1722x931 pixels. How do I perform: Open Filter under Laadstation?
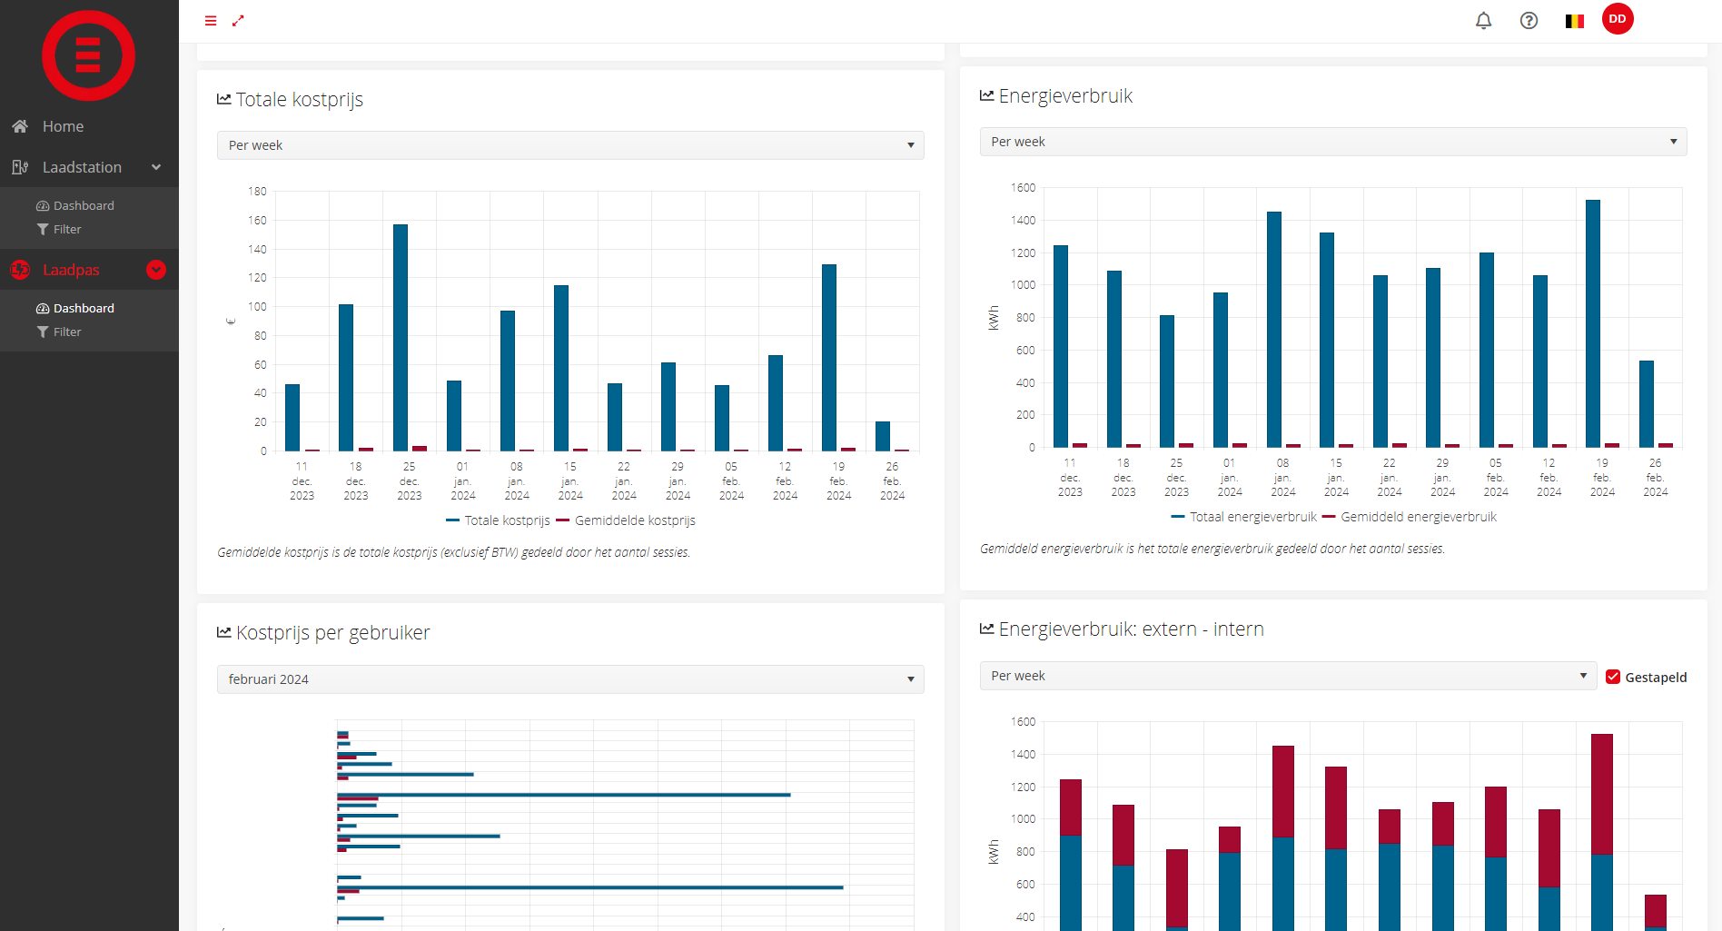pos(66,230)
